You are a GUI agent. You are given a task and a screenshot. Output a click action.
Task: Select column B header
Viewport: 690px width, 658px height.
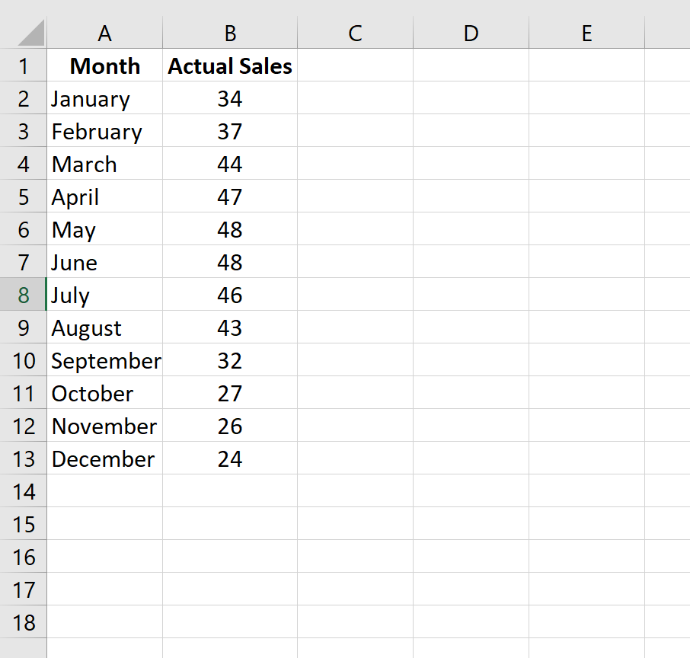[x=230, y=33]
